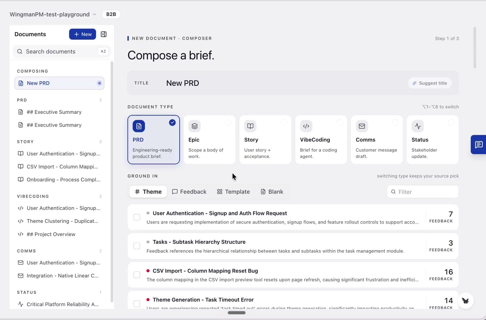Check the Tasks - Subtask Hierarchy Structure checkbox
The width and height of the screenshot is (486, 320).
point(137,246)
